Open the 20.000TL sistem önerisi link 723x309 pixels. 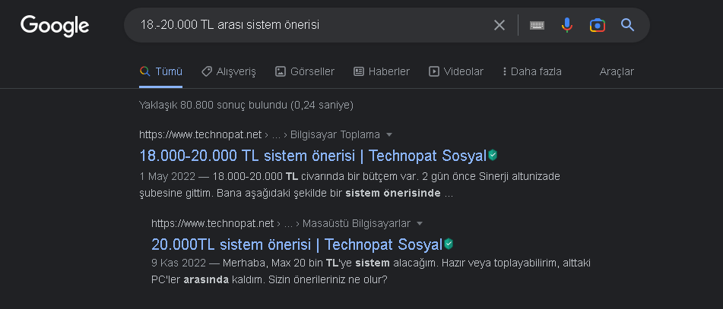click(x=296, y=244)
